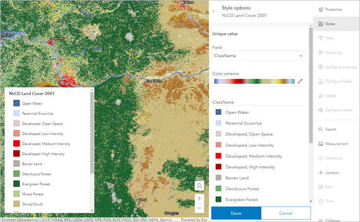
Task: Select the Collapse label in sidebar
Action: [x=332, y=220]
